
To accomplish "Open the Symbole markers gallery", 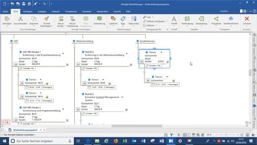I will pyautogui.click(x=113, y=19).
